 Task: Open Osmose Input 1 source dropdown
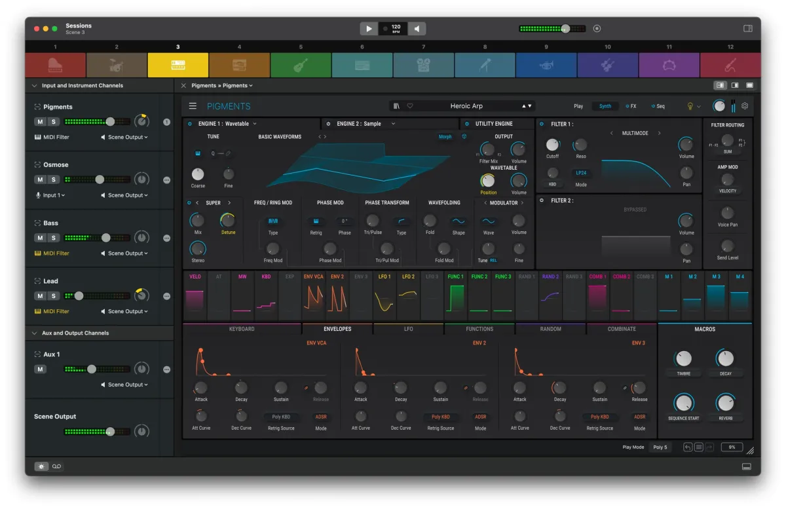pos(50,195)
